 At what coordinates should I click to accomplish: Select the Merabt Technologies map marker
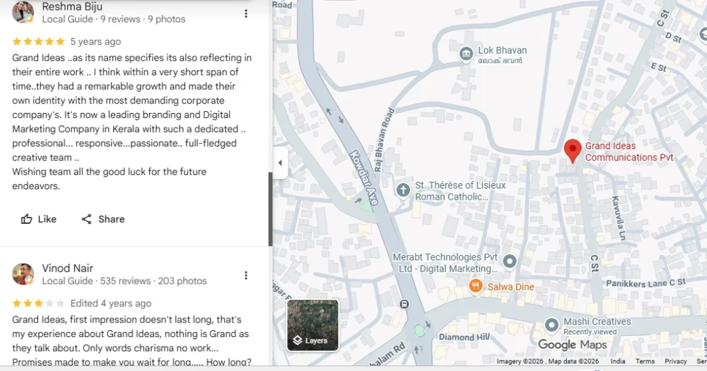point(510,261)
